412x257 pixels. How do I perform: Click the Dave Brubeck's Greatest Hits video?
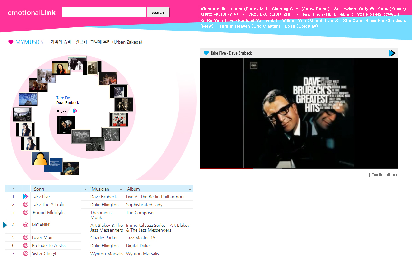coord(299,112)
